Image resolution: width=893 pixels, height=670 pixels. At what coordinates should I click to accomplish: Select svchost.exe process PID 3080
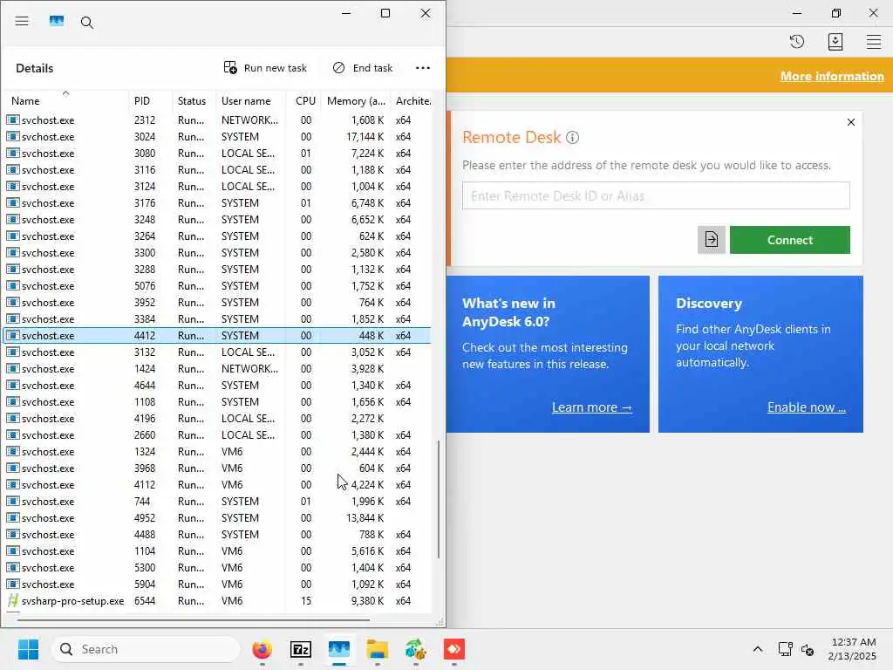click(x=218, y=154)
